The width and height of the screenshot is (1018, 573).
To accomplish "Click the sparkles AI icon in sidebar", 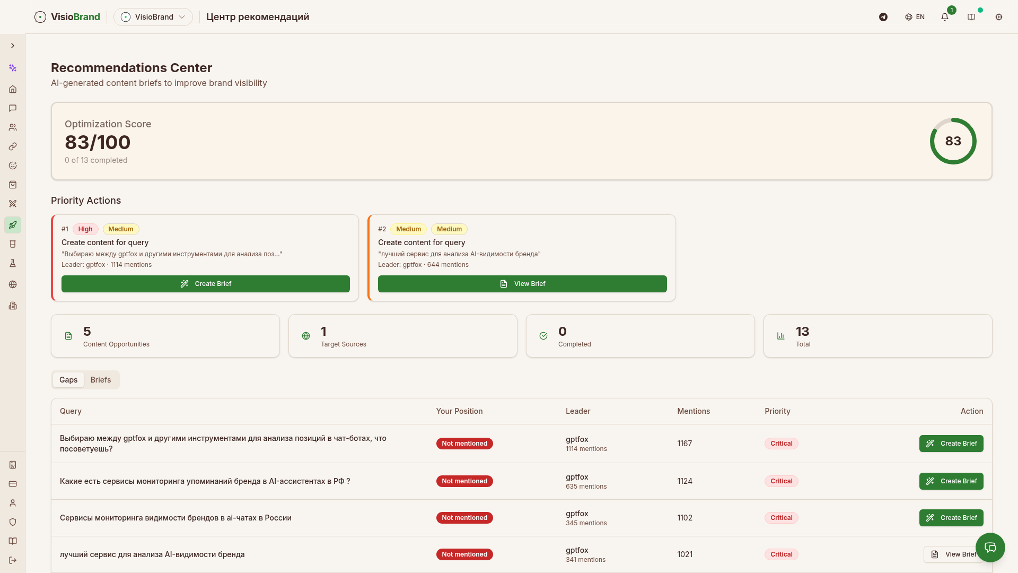I will pyautogui.click(x=13, y=68).
